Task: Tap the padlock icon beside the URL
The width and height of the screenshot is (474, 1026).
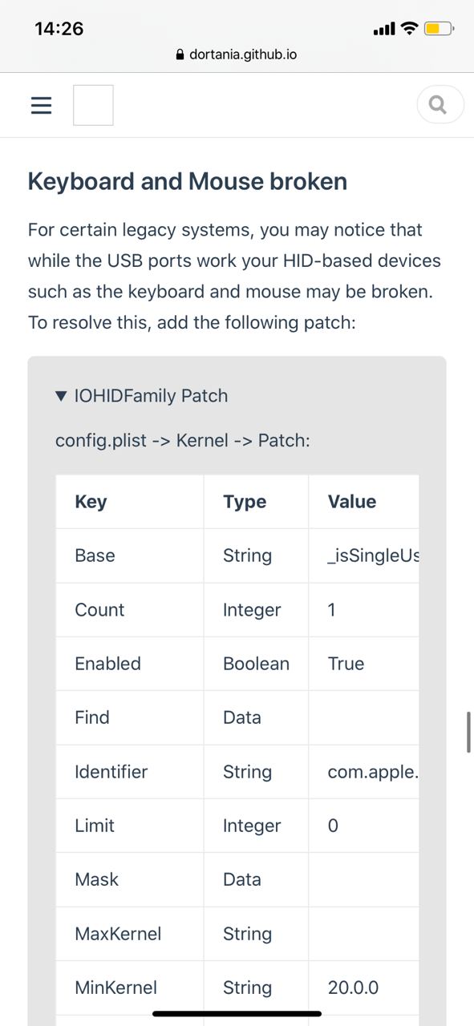Action: point(179,55)
